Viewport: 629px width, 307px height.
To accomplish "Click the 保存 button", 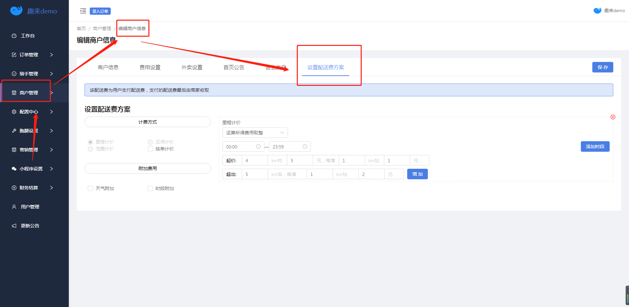I will tap(602, 67).
